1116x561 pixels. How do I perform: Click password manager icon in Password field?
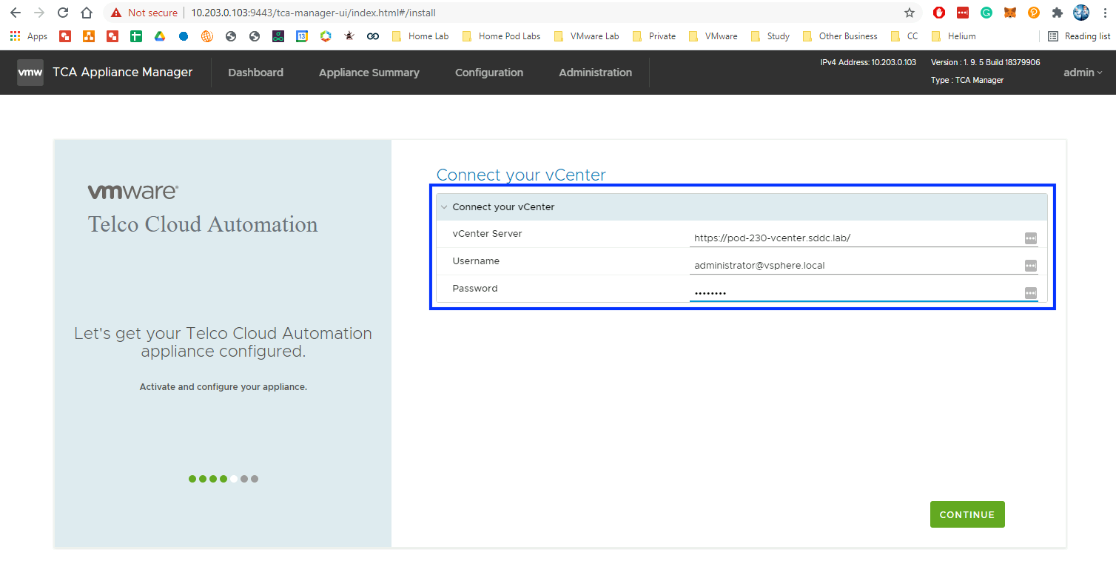tap(1030, 293)
